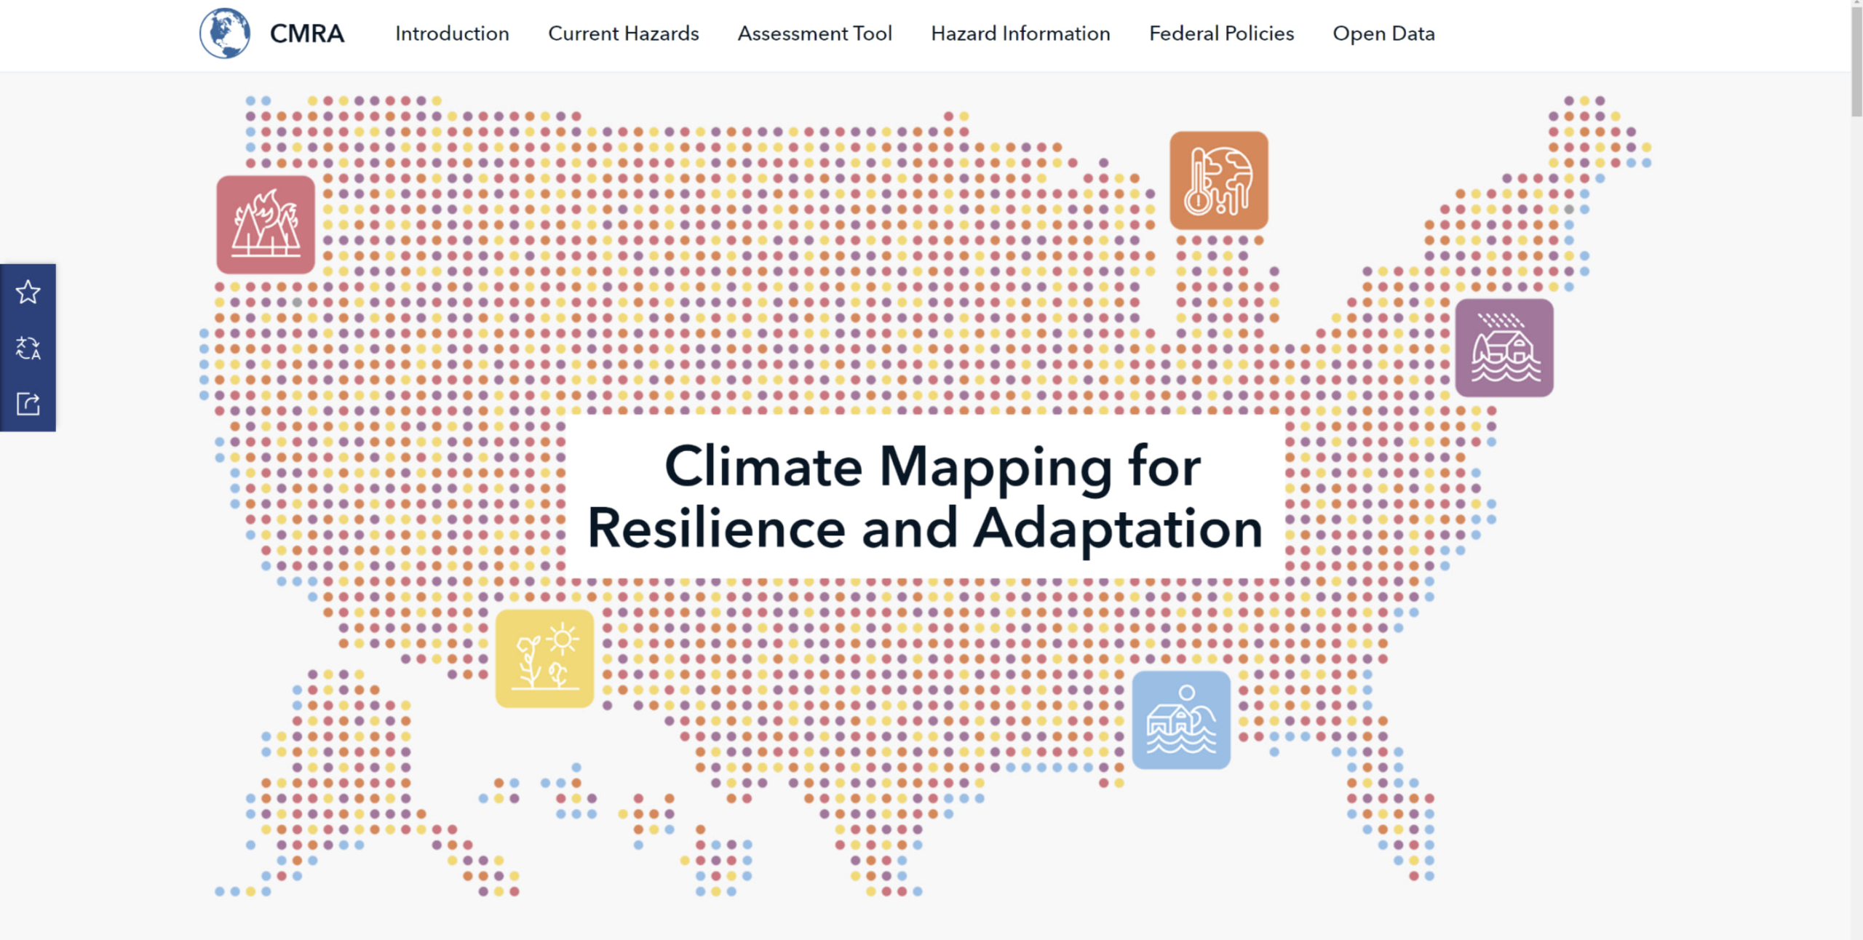The image size is (1863, 940).
Task: Click the CMRA site title text
Action: point(306,33)
